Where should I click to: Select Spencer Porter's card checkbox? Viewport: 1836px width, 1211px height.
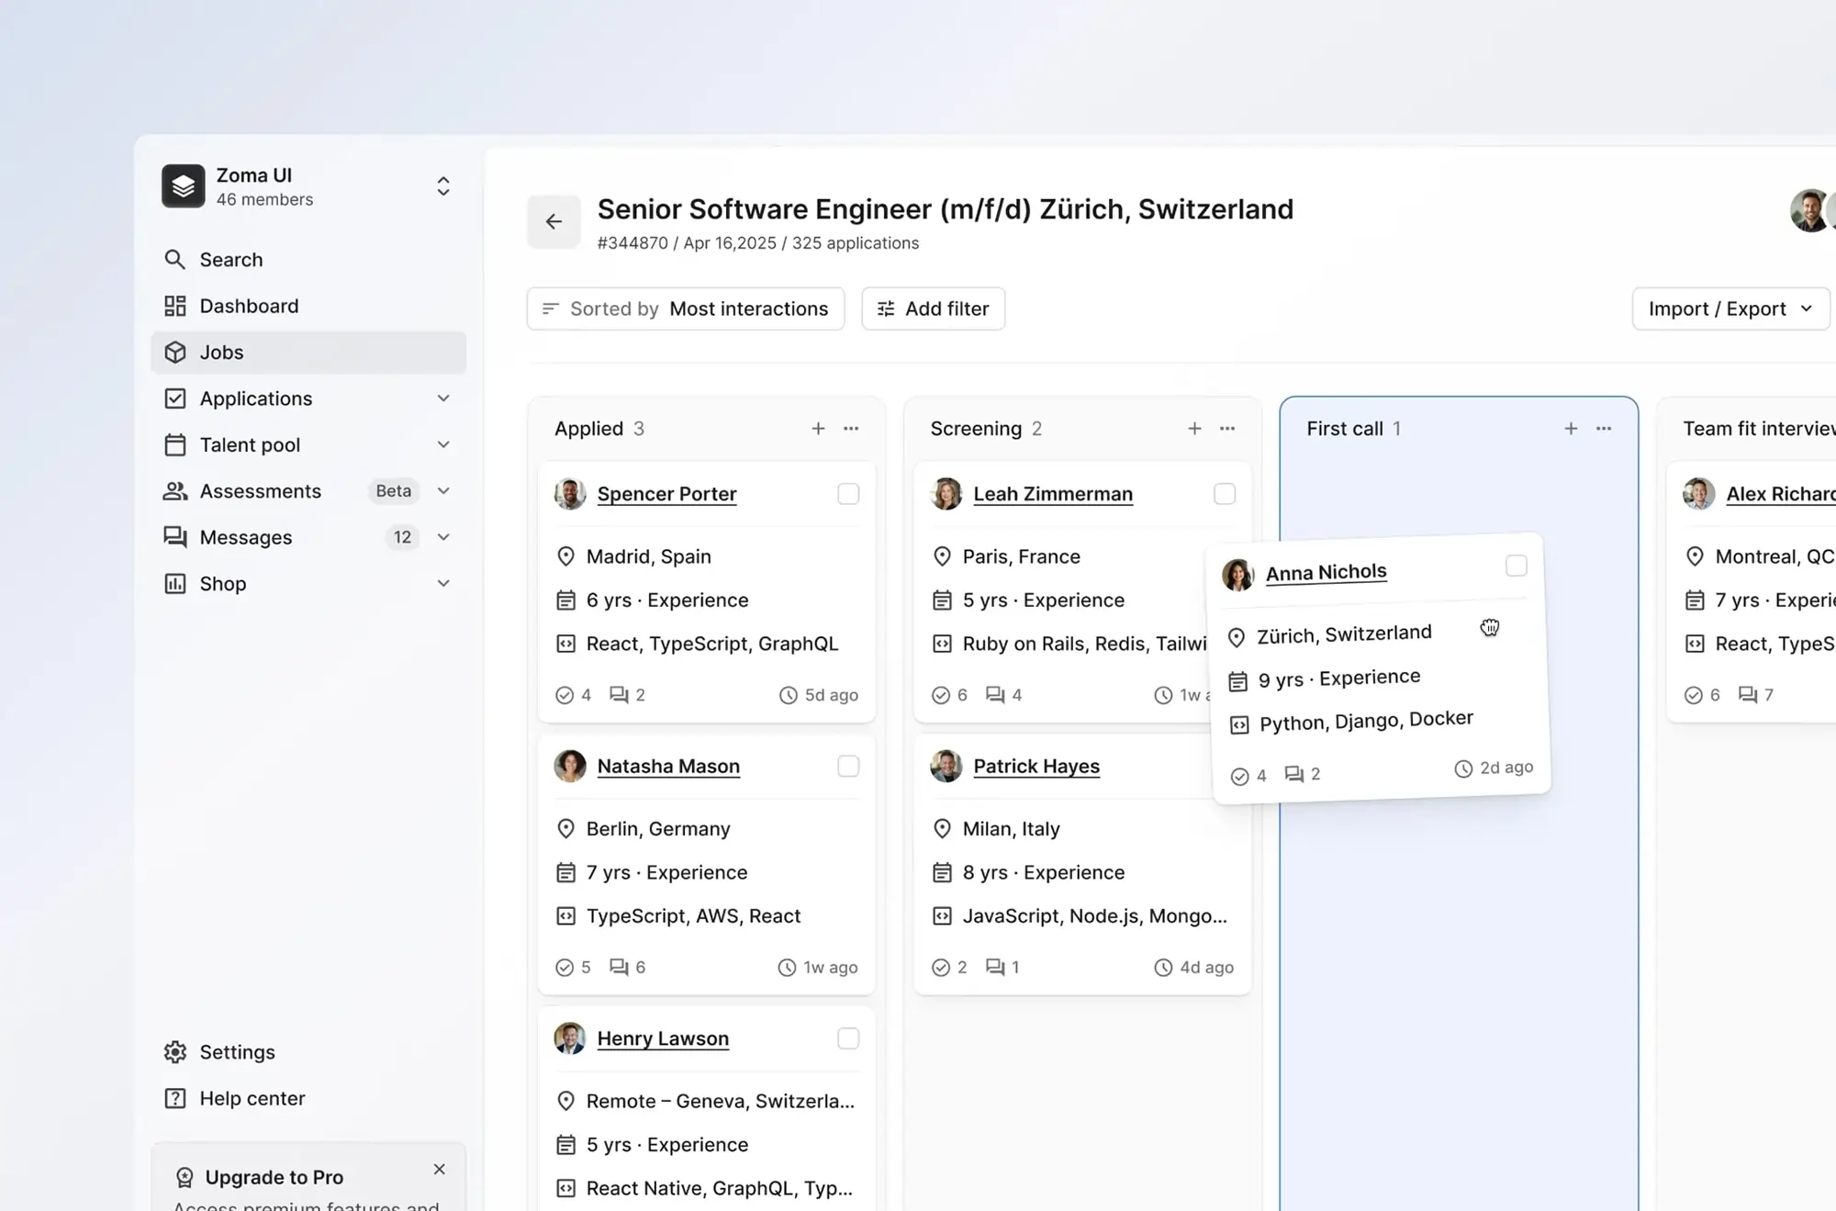coord(848,494)
